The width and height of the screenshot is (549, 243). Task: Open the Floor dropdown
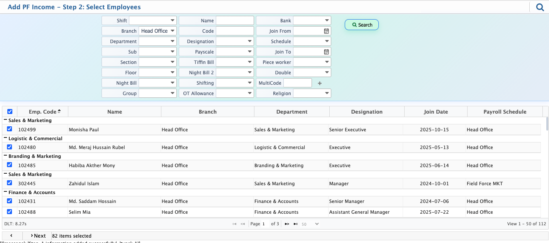coord(158,72)
